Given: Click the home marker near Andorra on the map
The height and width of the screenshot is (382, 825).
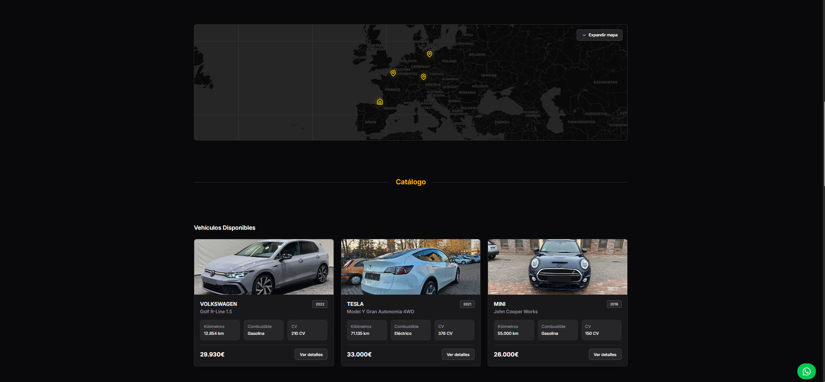Looking at the screenshot, I should click(x=380, y=102).
